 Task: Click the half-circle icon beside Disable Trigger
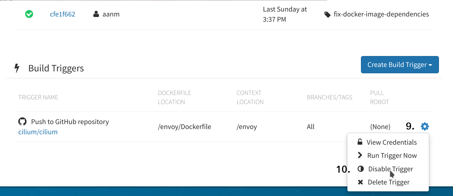[361, 169]
